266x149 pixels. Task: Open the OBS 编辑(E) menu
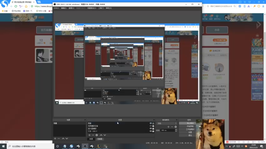pyautogui.click(x=64, y=8)
